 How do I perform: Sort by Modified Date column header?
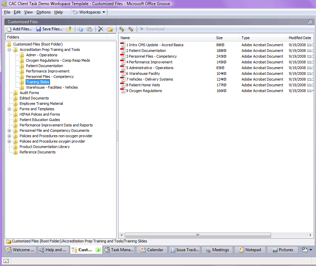(x=300, y=38)
